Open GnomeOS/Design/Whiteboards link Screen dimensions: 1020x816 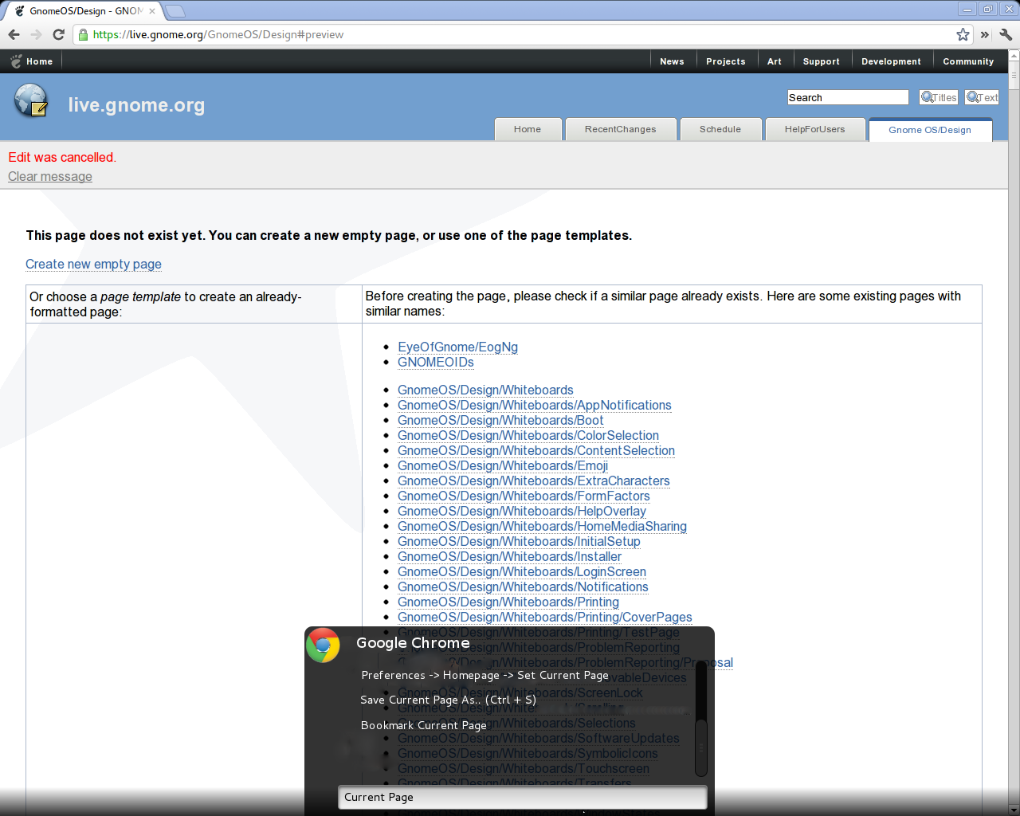[485, 390]
